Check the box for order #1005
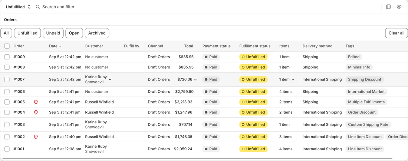The width and height of the screenshot is (408, 161). (7, 102)
